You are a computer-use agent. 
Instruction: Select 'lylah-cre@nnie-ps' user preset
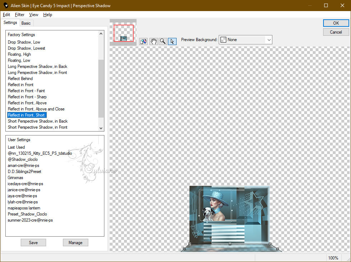[23, 202]
